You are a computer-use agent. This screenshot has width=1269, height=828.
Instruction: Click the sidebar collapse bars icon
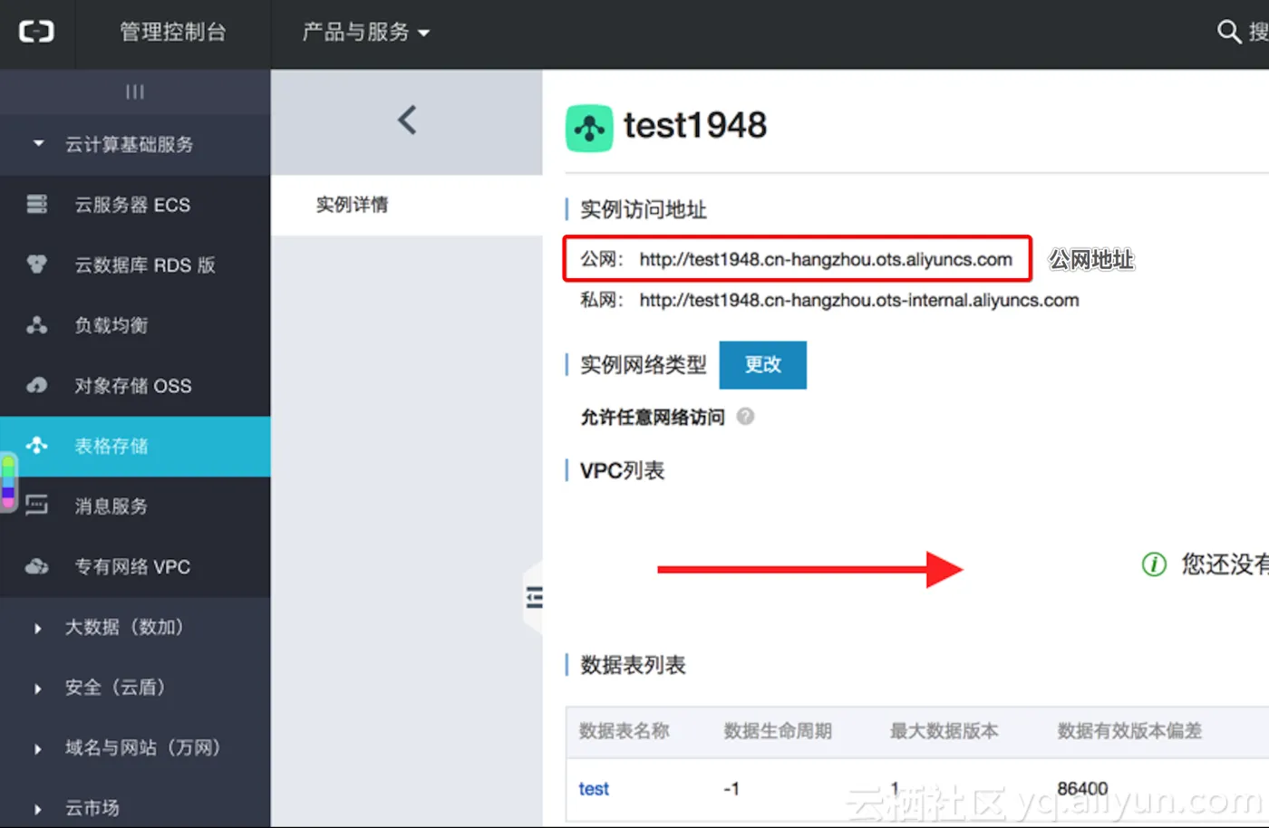pos(135,91)
